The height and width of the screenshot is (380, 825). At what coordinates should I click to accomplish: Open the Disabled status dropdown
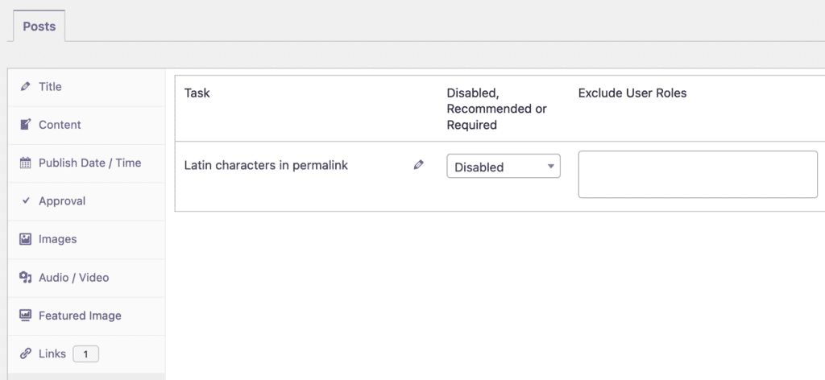click(503, 167)
